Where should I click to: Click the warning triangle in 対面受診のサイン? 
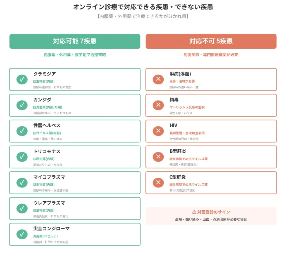194,212
